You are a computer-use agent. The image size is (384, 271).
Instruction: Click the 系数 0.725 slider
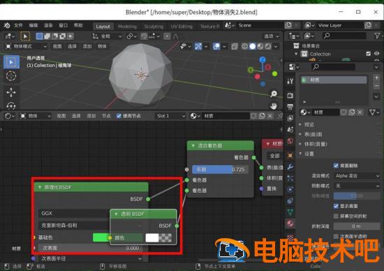click(220, 169)
